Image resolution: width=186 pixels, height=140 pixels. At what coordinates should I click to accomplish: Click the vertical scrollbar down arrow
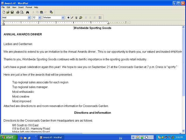(183, 131)
